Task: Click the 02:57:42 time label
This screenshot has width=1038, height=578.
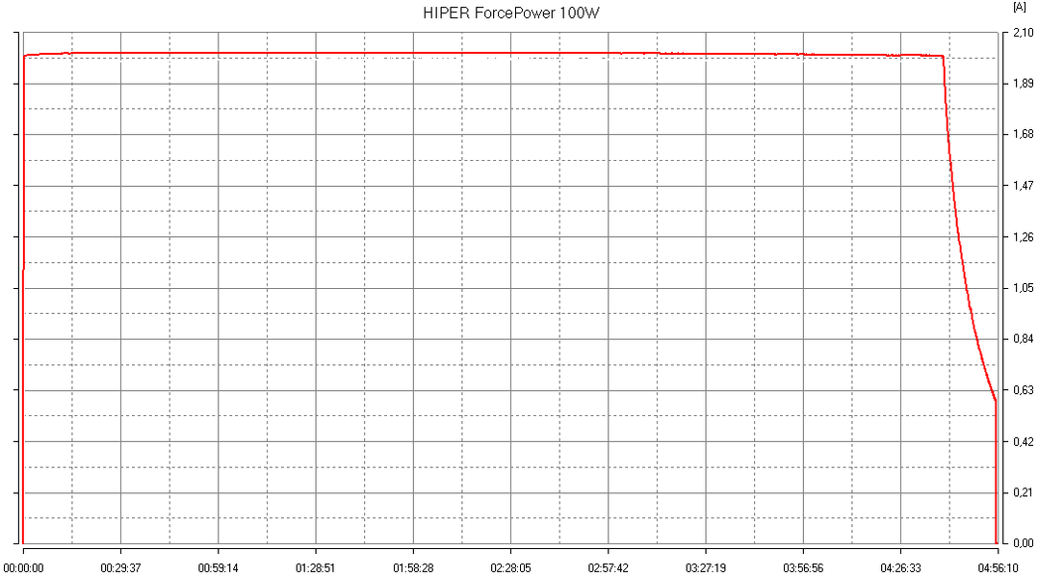Action: click(608, 568)
